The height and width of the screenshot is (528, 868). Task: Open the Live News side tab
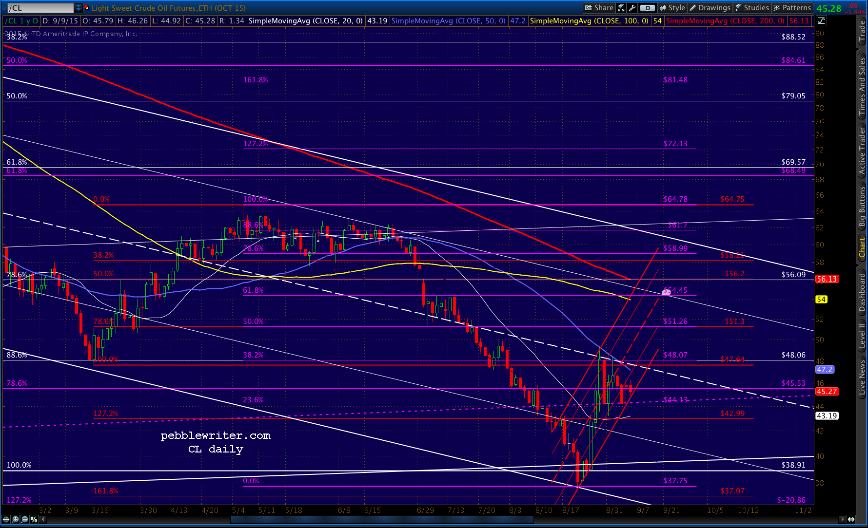pos(862,378)
